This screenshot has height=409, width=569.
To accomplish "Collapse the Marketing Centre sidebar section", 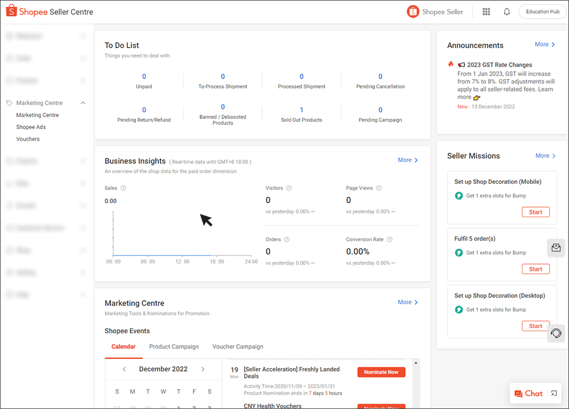I will click(83, 102).
